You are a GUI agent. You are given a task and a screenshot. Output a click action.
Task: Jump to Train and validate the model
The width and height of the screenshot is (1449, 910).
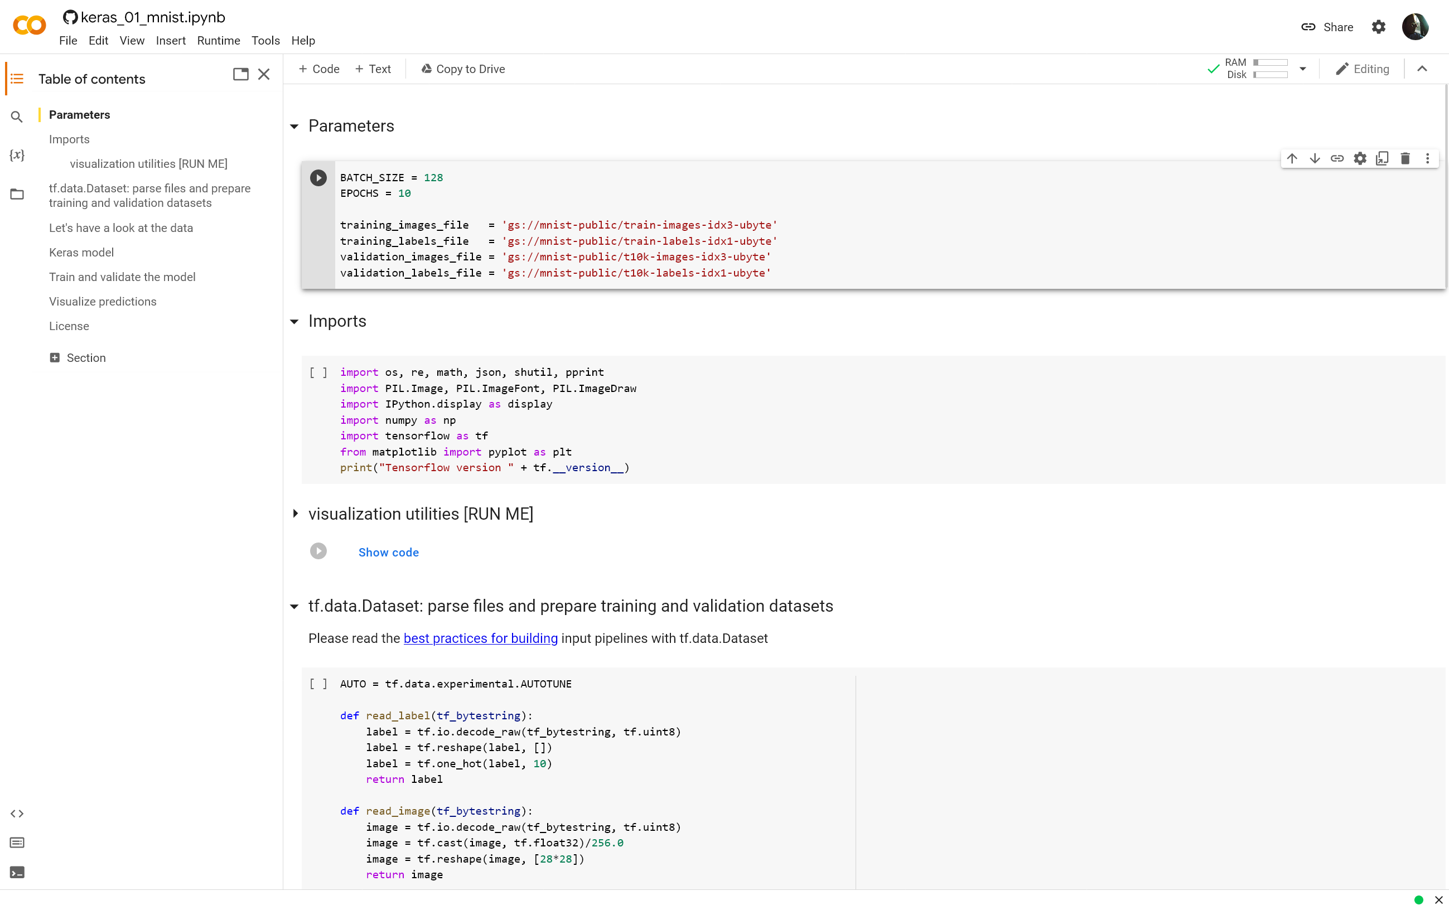pyautogui.click(x=122, y=277)
